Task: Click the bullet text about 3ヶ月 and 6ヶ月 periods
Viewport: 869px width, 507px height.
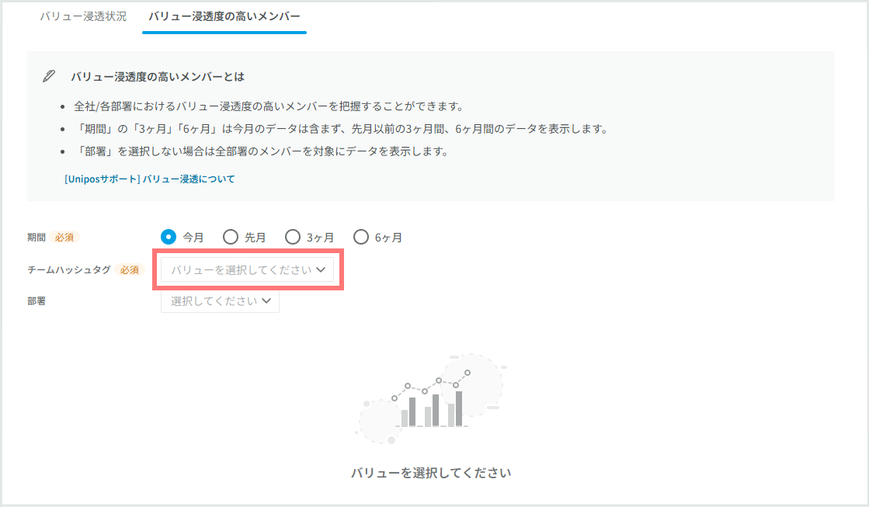Action: point(342,129)
